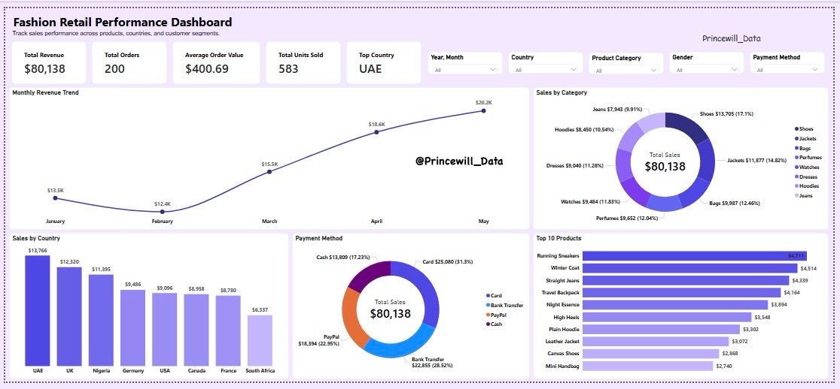Select the Plain Hoodie product bar
This screenshot has height=389, width=840.
[x=661, y=329]
